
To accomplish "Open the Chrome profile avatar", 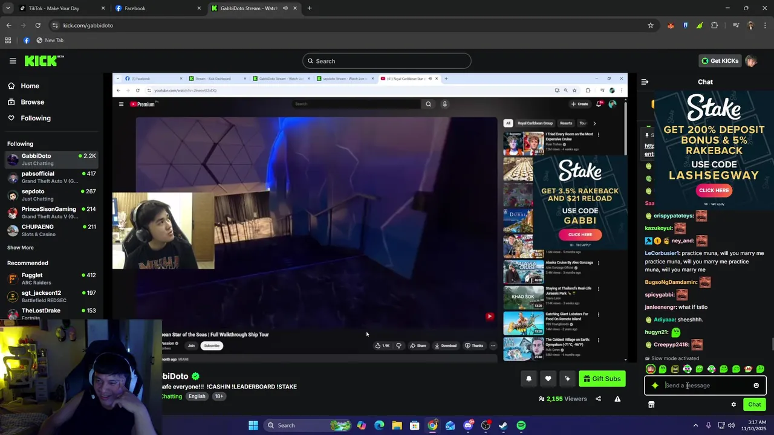I will pyautogui.click(x=750, y=25).
